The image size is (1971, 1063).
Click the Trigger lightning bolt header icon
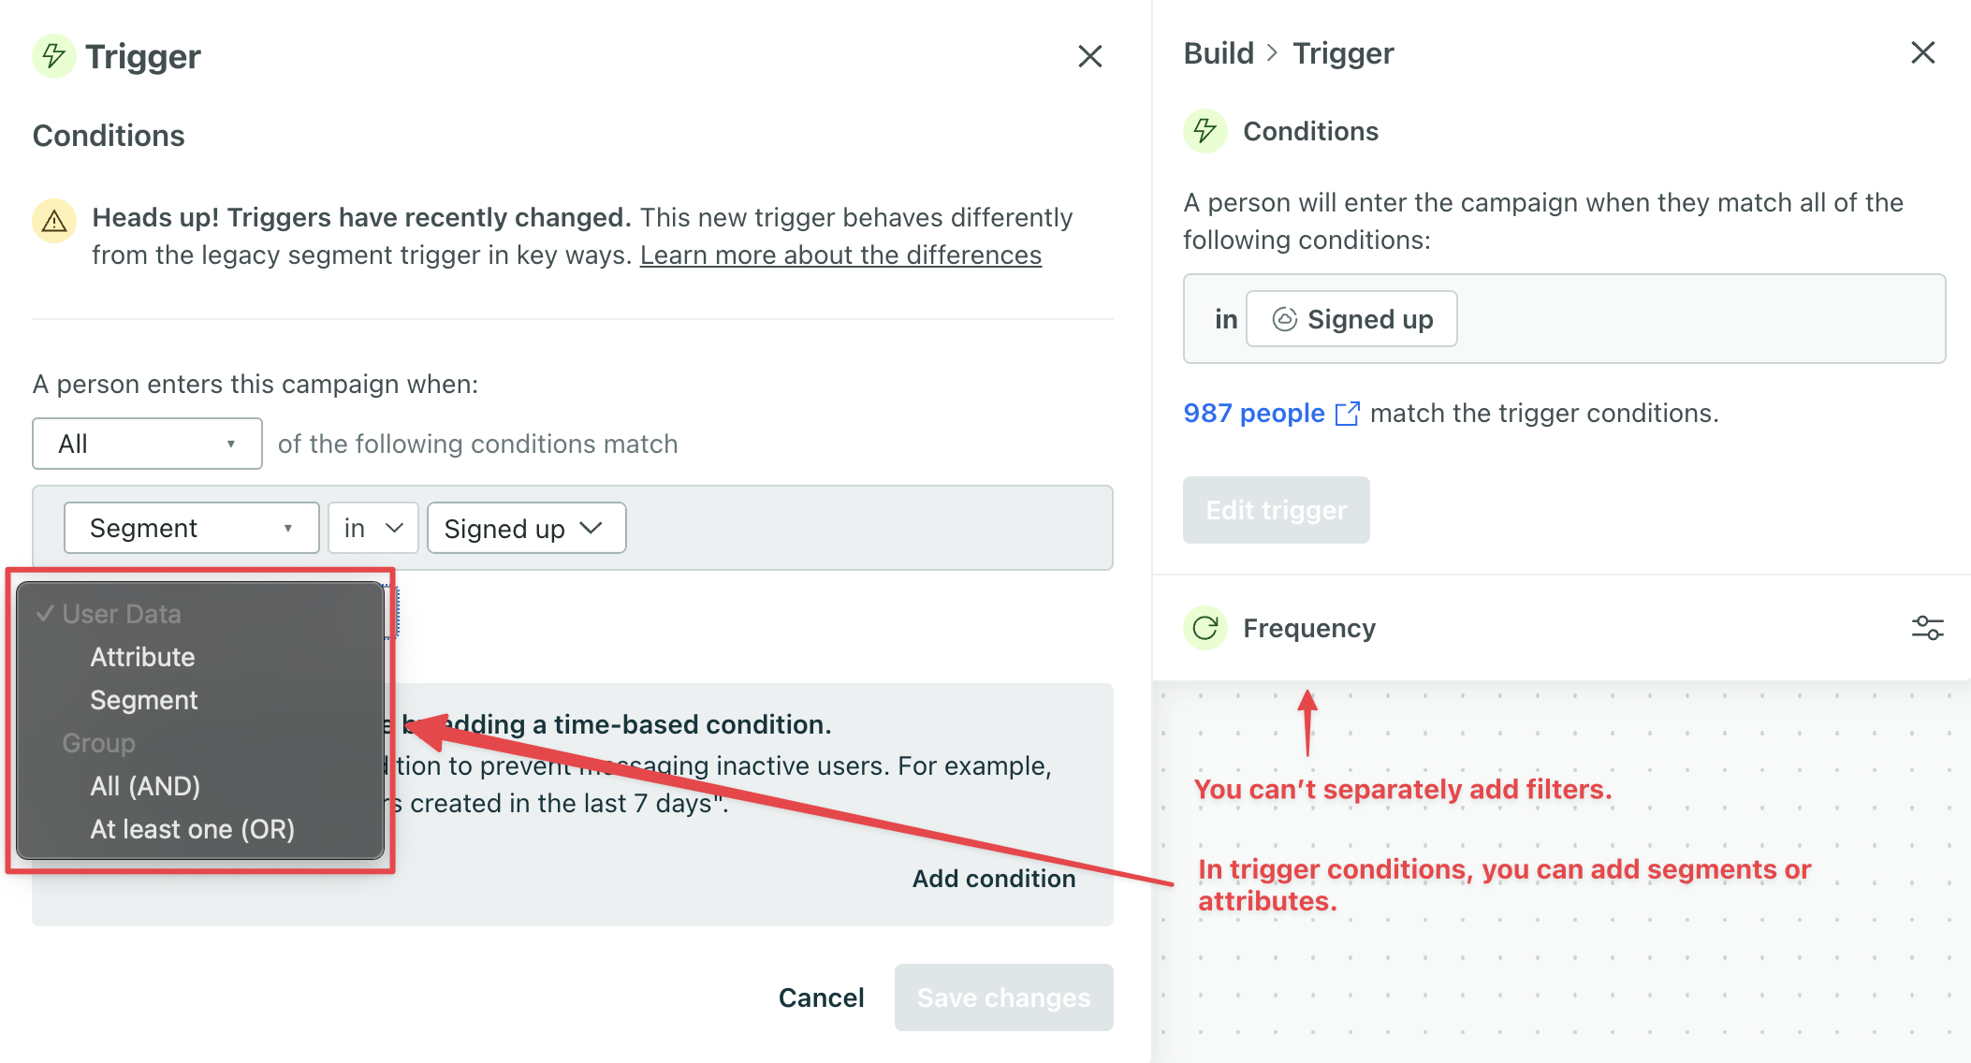[x=53, y=55]
